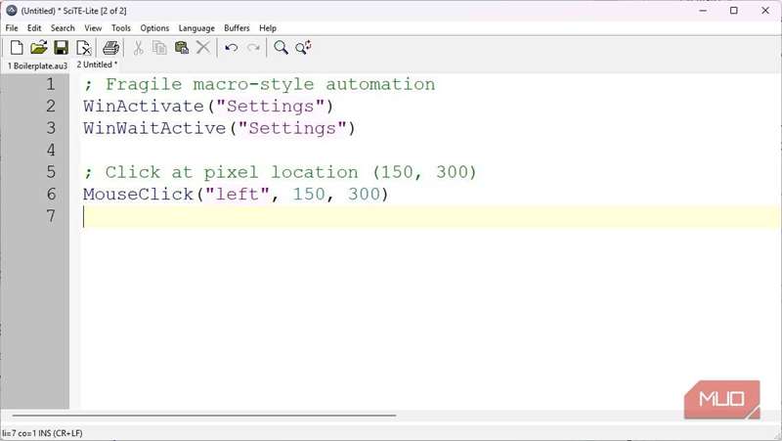
Task: Paste from clipboard using toolbar icon
Action: tap(181, 47)
